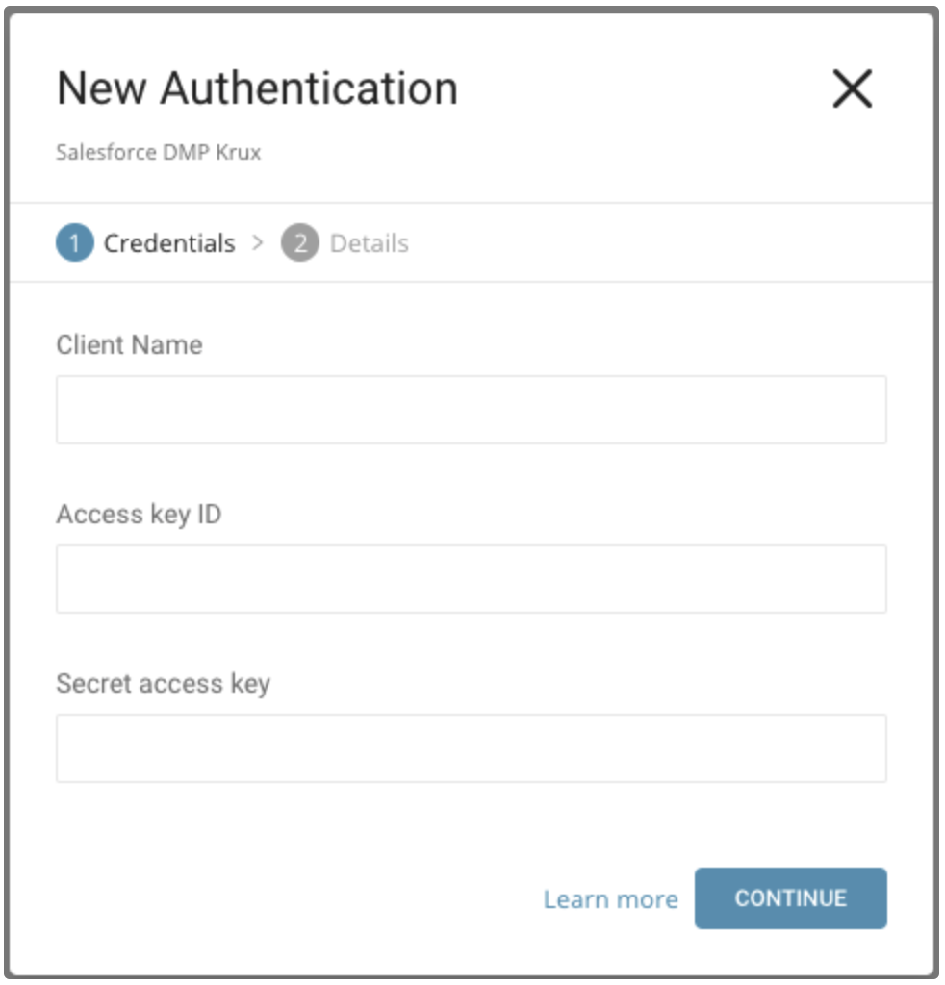The width and height of the screenshot is (945, 985).
Task: Click the Secret access key label
Action: pyautogui.click(x=163, y=684)
